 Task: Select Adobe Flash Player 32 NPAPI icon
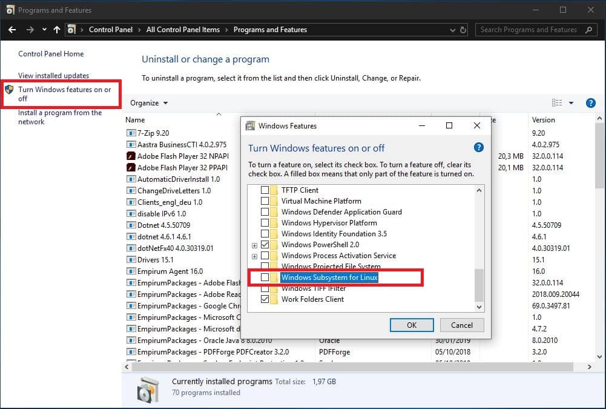pyautogui.click(x=131, y=156)
